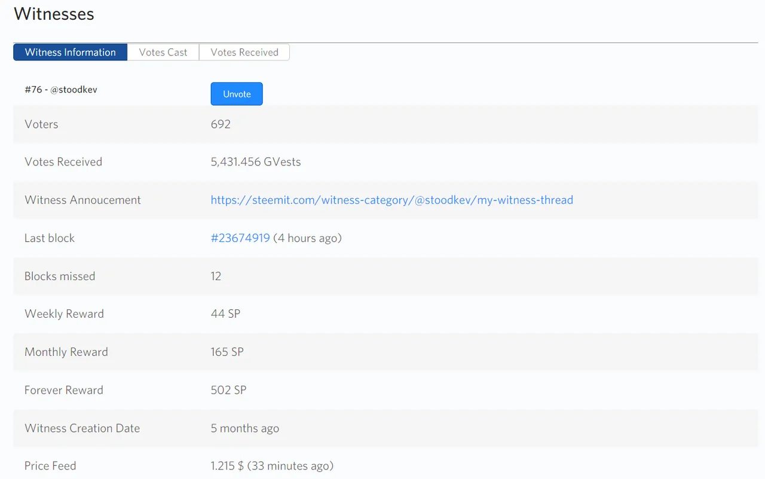Viewport: 765px width, 479px height.
Task: Click the Weekly Reward label
Action: pyautogui.click(x=64, y=314)
